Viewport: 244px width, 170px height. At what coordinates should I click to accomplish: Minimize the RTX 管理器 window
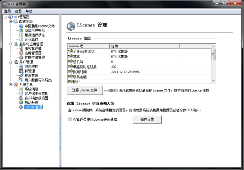click(x=217, y=3)
